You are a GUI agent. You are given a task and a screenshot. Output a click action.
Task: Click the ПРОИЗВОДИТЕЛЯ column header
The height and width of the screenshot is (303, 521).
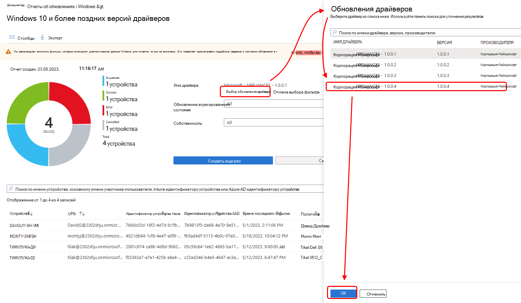point(497,42)
